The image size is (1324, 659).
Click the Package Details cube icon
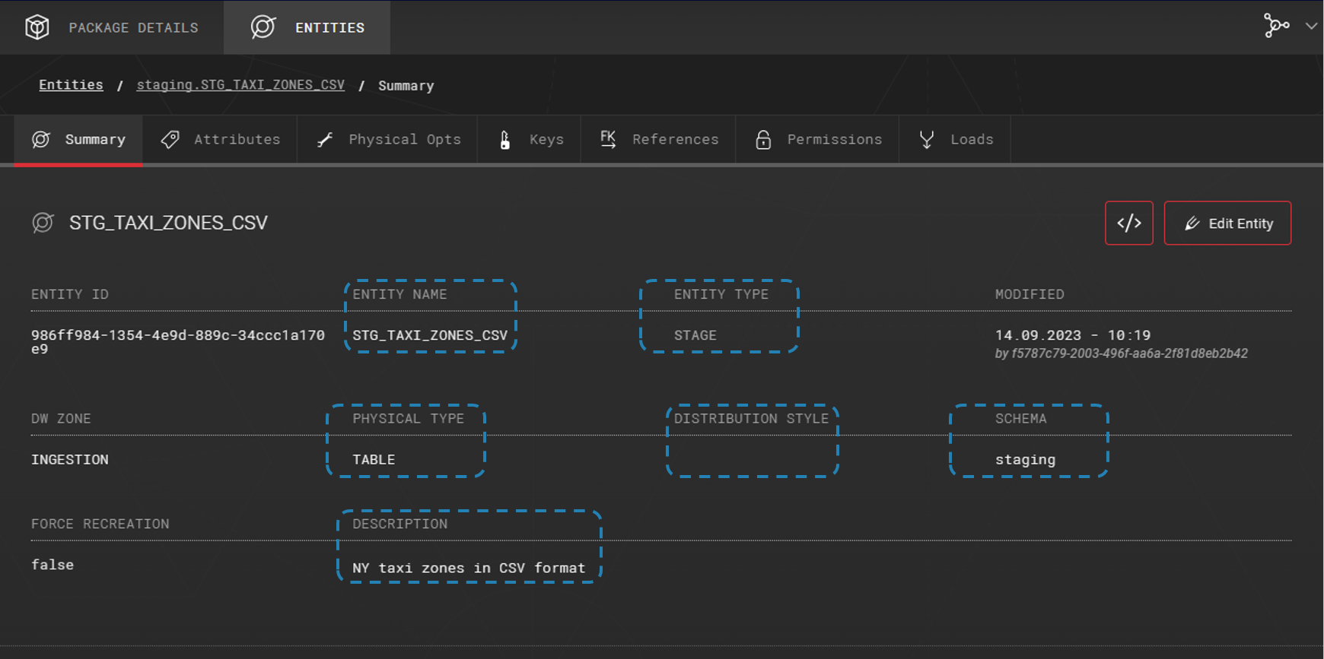[37, 27]
